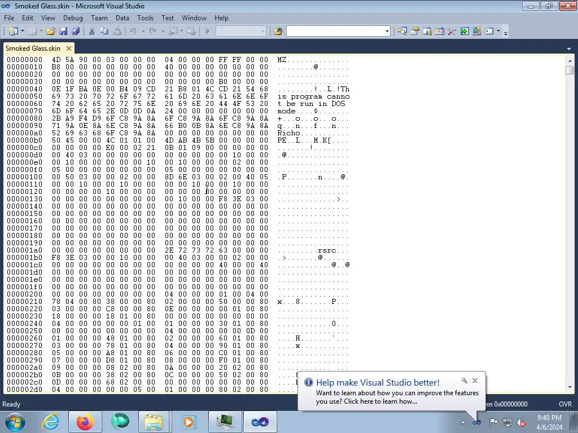Open the Action Center flag icon
Viewport: 578px width, 433px height.
[x=493, y=422]
